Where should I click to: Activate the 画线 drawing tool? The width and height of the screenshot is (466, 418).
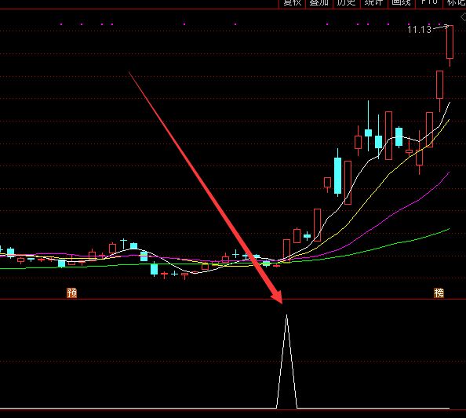point(401,3)
